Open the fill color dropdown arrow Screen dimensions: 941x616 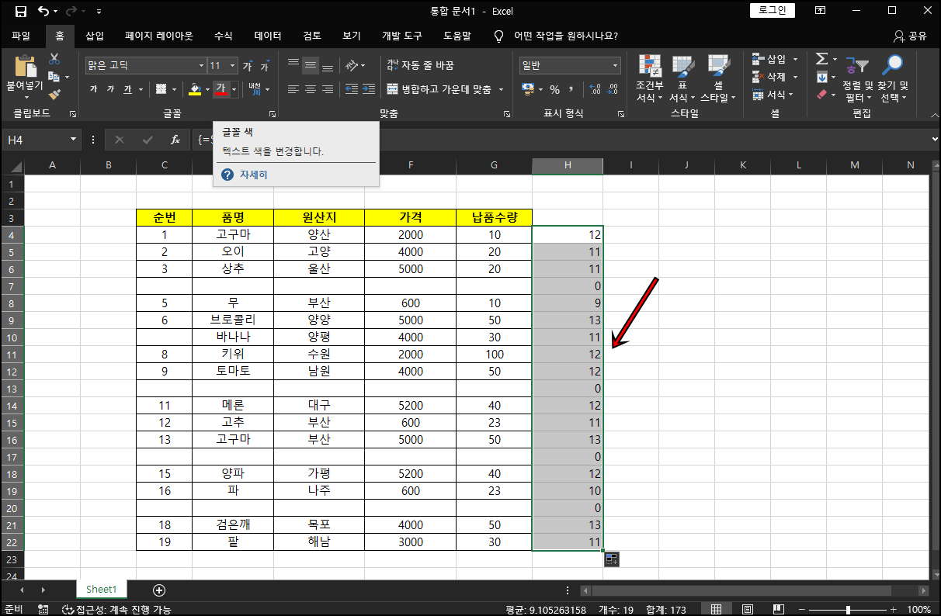[x=207, y=89]
